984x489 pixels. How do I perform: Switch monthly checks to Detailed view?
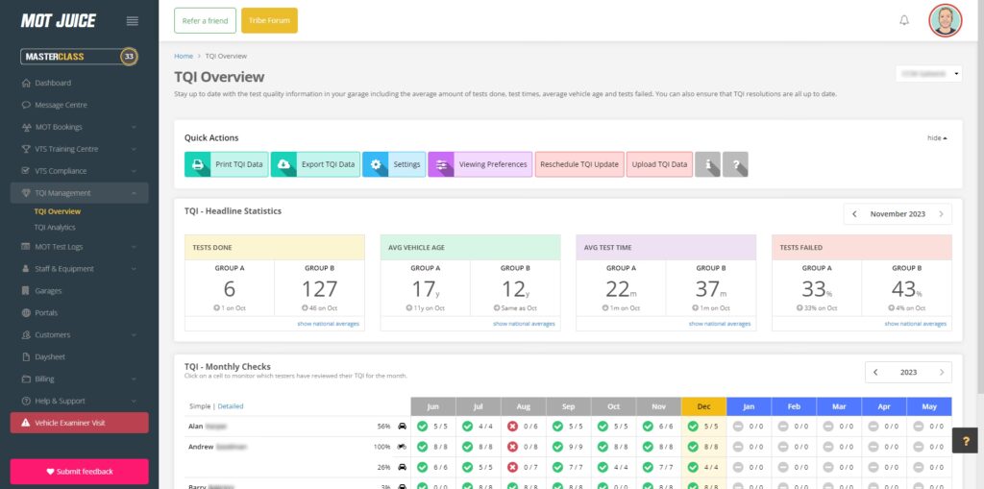(x=231, y=406)
